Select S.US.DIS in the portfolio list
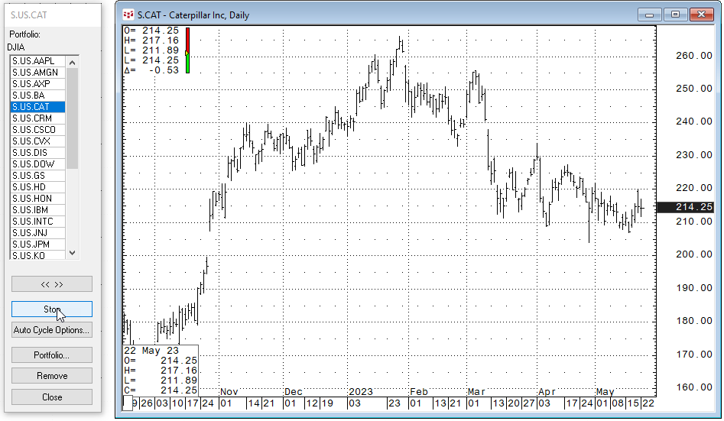 [37, 153]
